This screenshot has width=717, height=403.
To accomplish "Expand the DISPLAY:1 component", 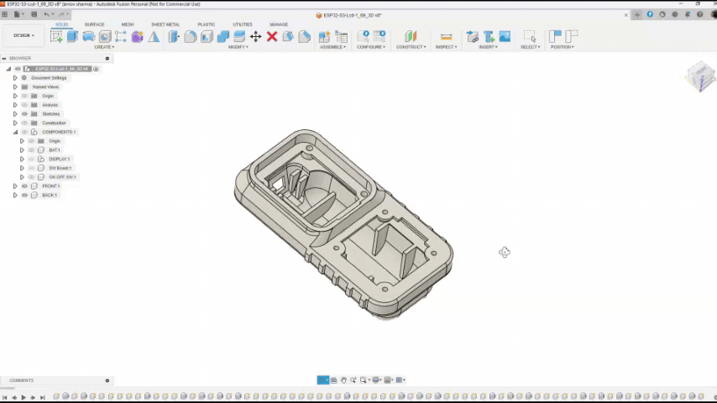I will pos(22,160).
